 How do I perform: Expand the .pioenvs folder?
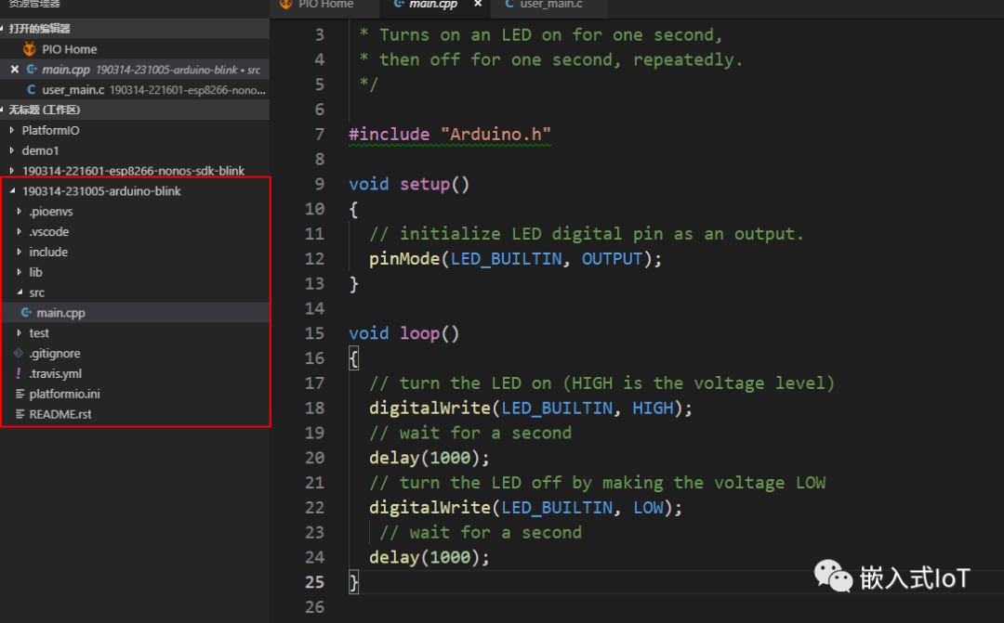(x=50, y=212)
